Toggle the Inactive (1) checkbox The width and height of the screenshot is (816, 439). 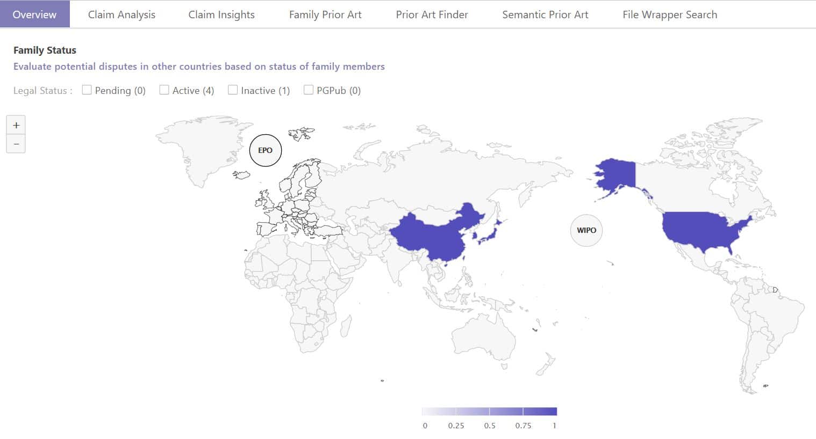point(233,90)
